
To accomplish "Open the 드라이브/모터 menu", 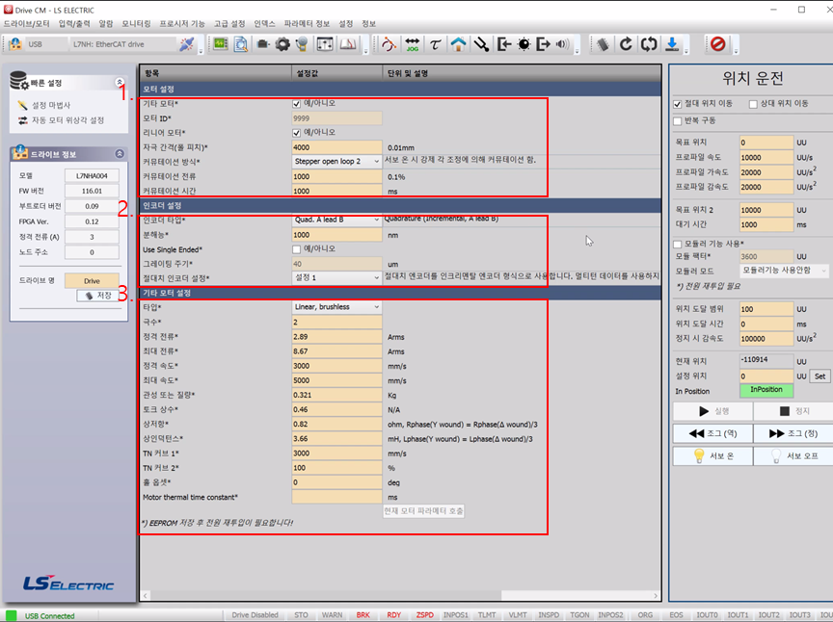I will pos(28,23).
